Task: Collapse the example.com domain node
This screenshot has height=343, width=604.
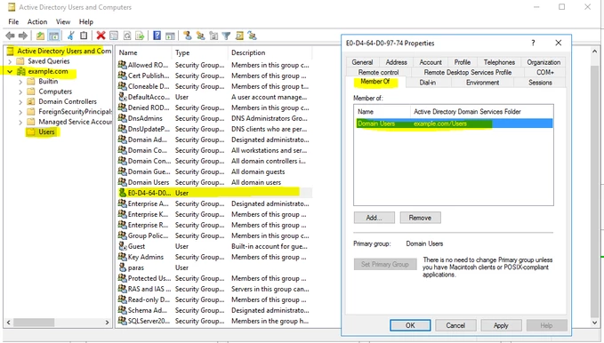Action: click(10, 72)
